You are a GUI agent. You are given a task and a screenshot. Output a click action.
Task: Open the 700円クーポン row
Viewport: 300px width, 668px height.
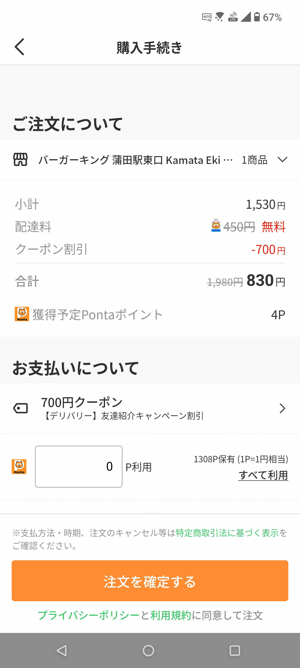(122, 408)
